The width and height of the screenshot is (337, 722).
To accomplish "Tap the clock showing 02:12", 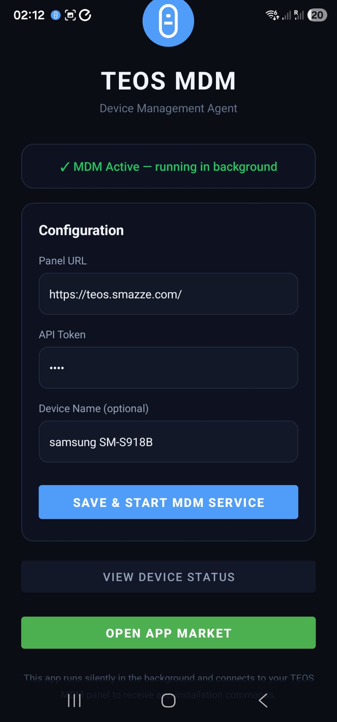I will (x=29, y=15).
